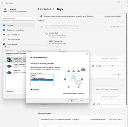Collapse the input devices section
128x127 pixels.
(121, 90)
